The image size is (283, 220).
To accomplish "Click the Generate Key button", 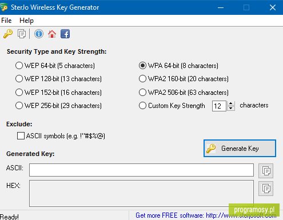I will tap(240, 149).
